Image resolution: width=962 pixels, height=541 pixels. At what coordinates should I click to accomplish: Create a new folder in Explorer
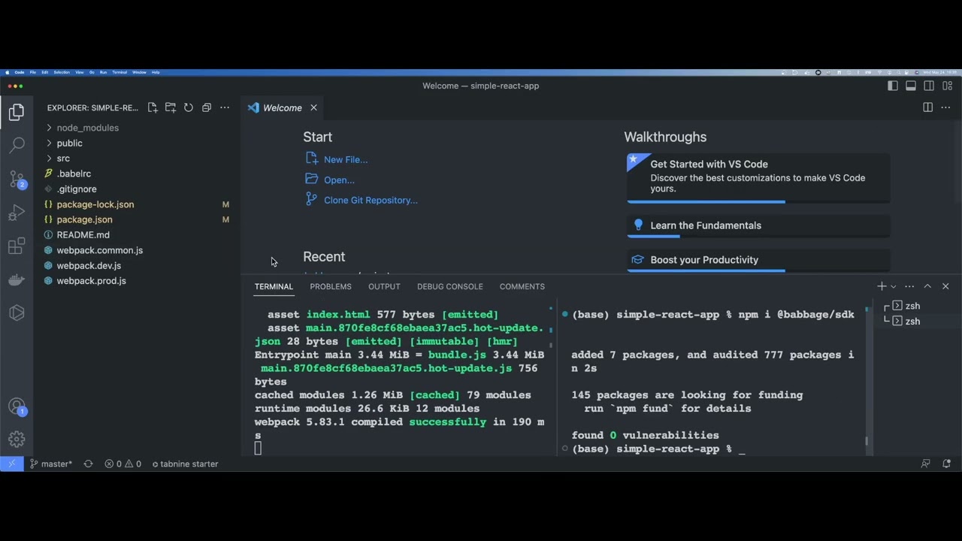pos(171,107)
